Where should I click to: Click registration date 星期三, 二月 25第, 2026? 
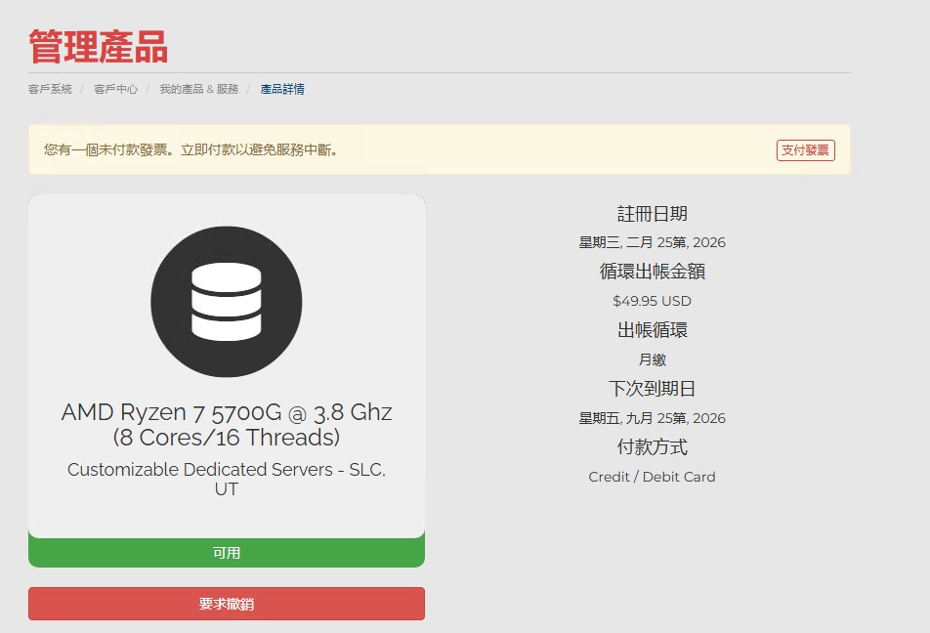pyautogui.click(x=652, y=242)
